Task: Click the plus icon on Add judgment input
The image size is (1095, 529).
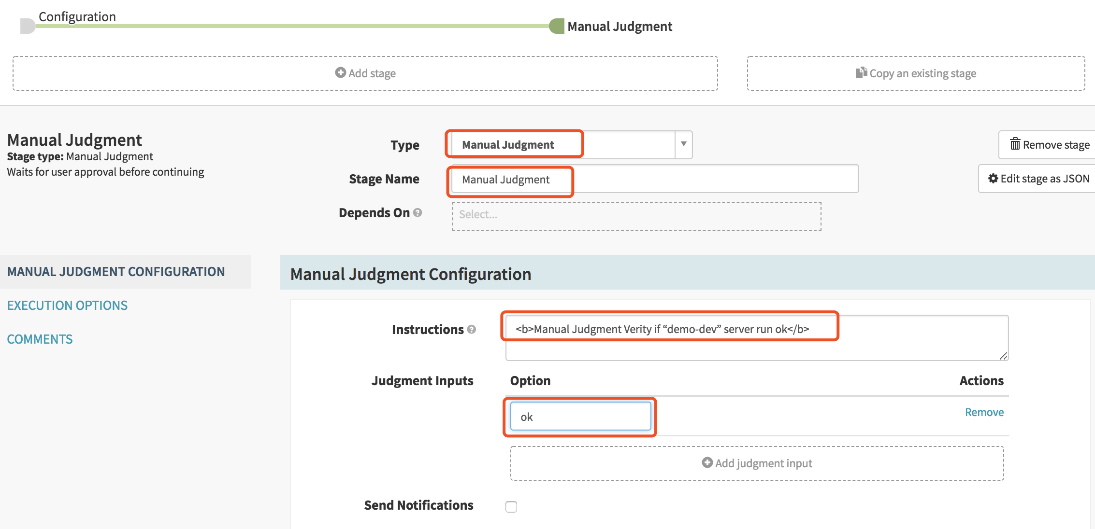Action: pos(707,462)
